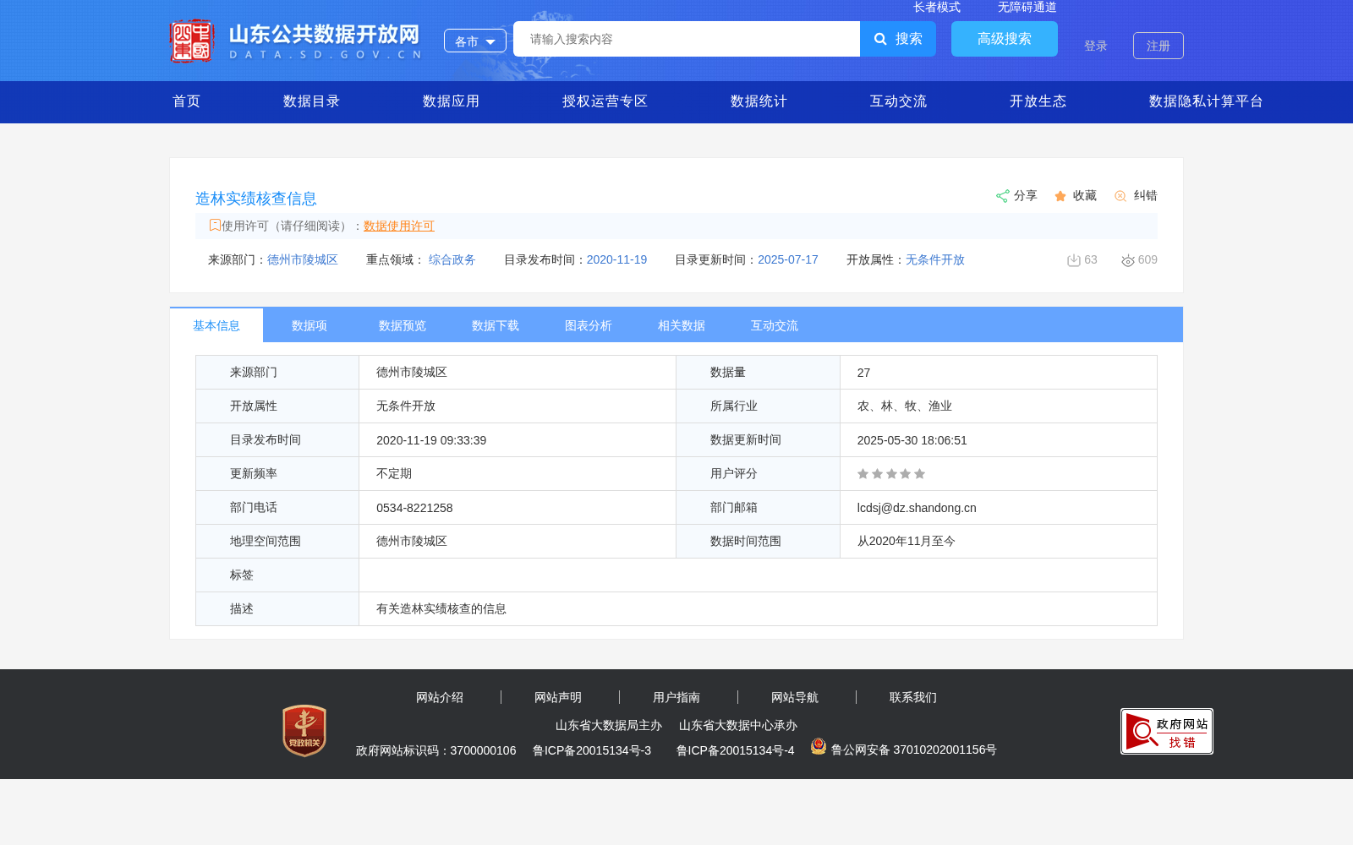Open 数据统计 navigation item
This screenshot has width=1353, height=845.
tap(759, 101)
